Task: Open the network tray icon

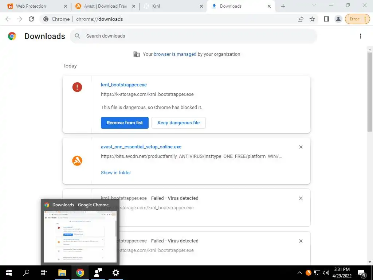Action: click(x=317, y=273)
